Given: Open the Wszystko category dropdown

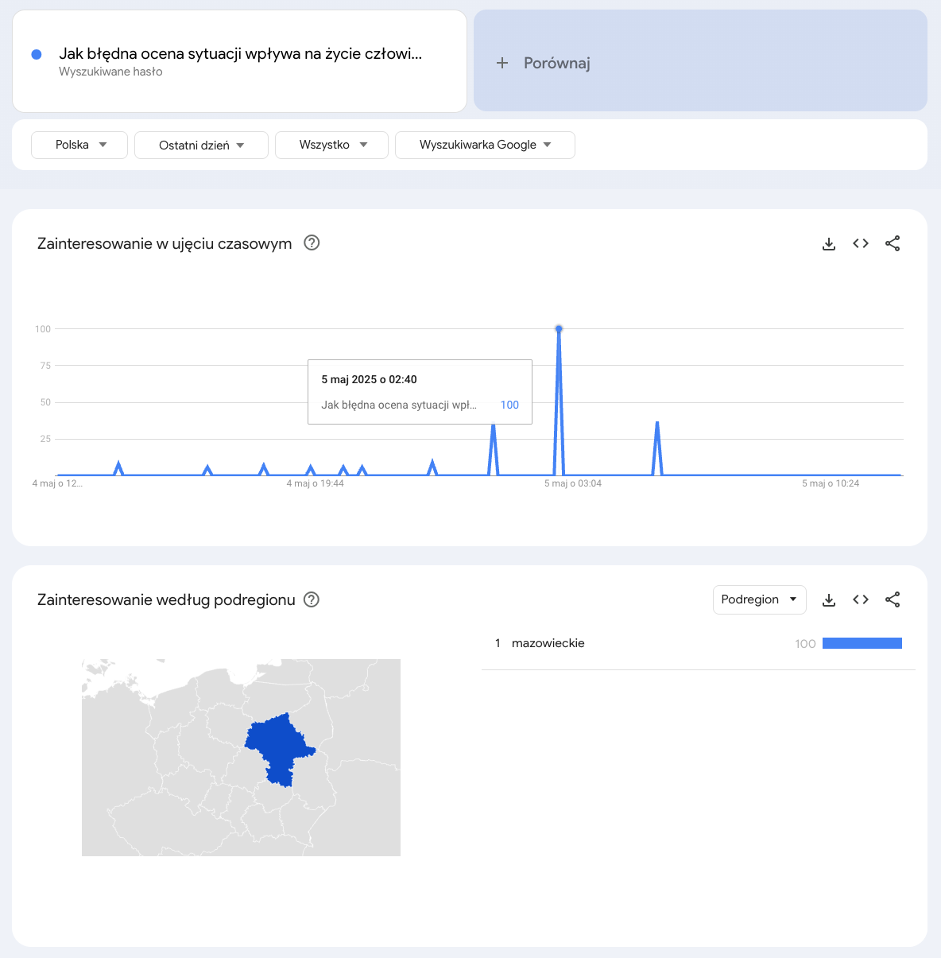Looking at the screenshot, I should tap(331, 145).
